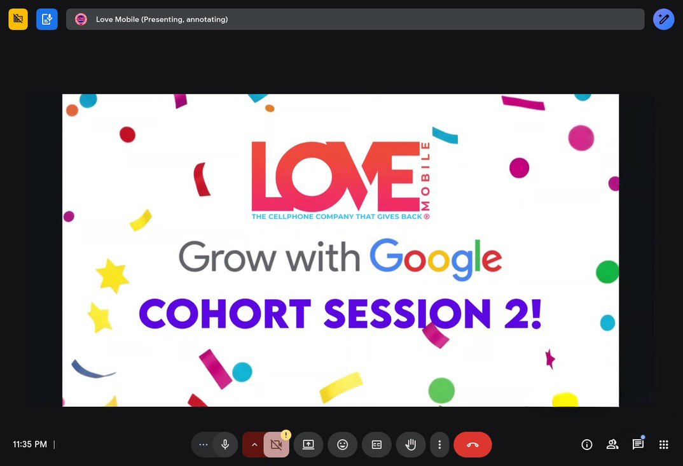Image resolution: width=683 pixels, height=466 pixels.
Task: Click the yellow stop-presenting icon at top left
Action: tap(18, 19)
